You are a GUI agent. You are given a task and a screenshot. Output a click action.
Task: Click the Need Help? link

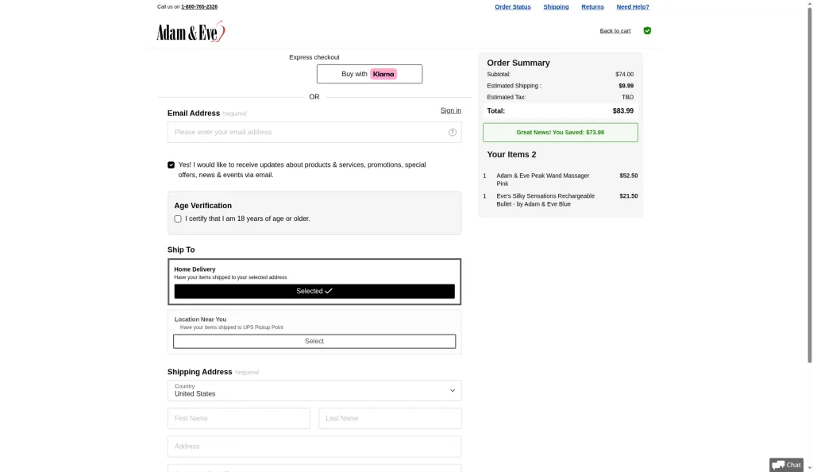(633, 6)
